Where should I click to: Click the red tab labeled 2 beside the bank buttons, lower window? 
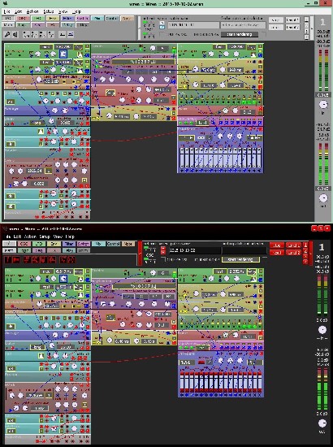pyautogui.click(x=305, y=251)
